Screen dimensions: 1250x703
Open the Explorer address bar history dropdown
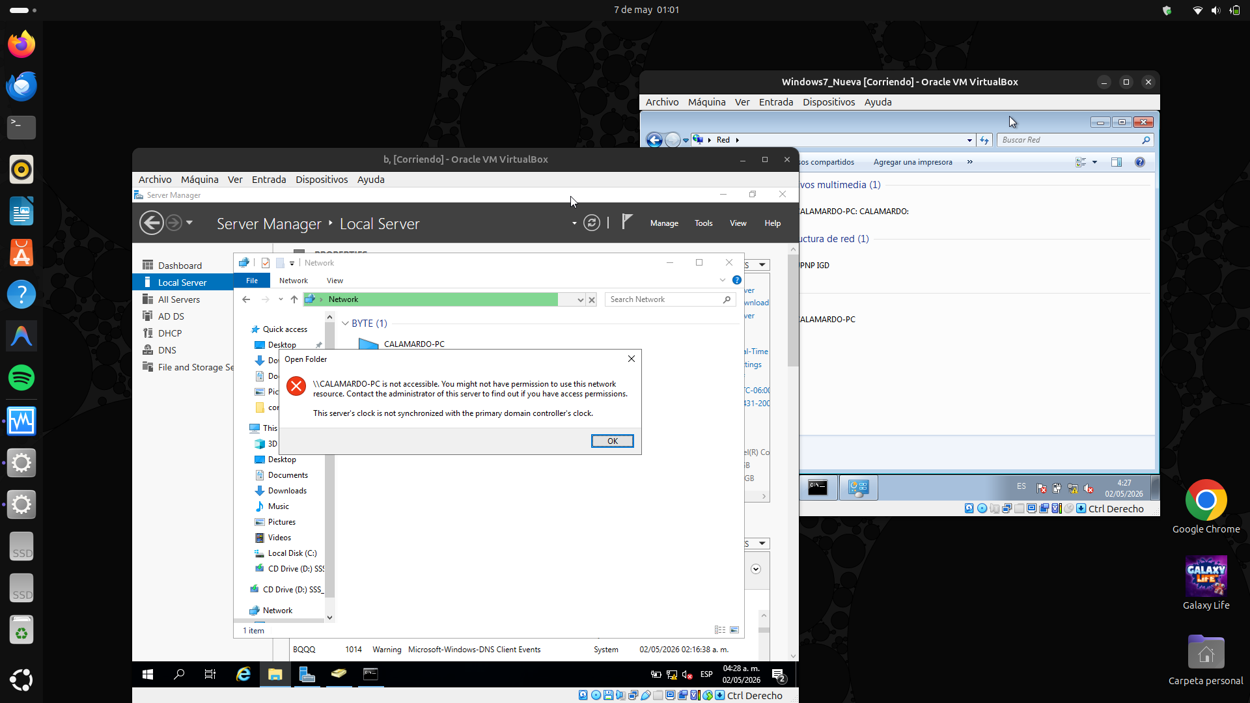point(580,300)
